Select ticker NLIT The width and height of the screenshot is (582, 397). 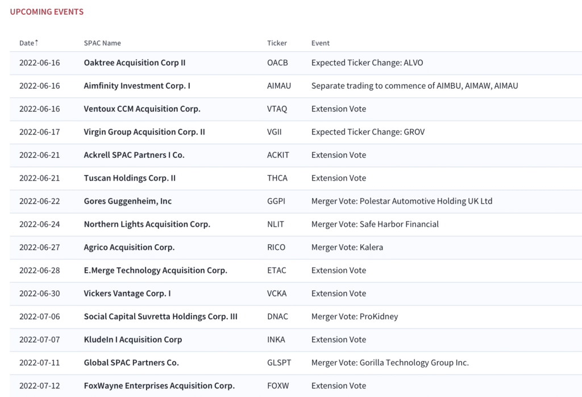(276, 224)
